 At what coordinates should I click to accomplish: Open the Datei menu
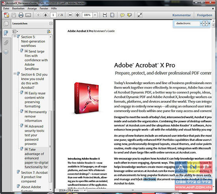point(6,9)
